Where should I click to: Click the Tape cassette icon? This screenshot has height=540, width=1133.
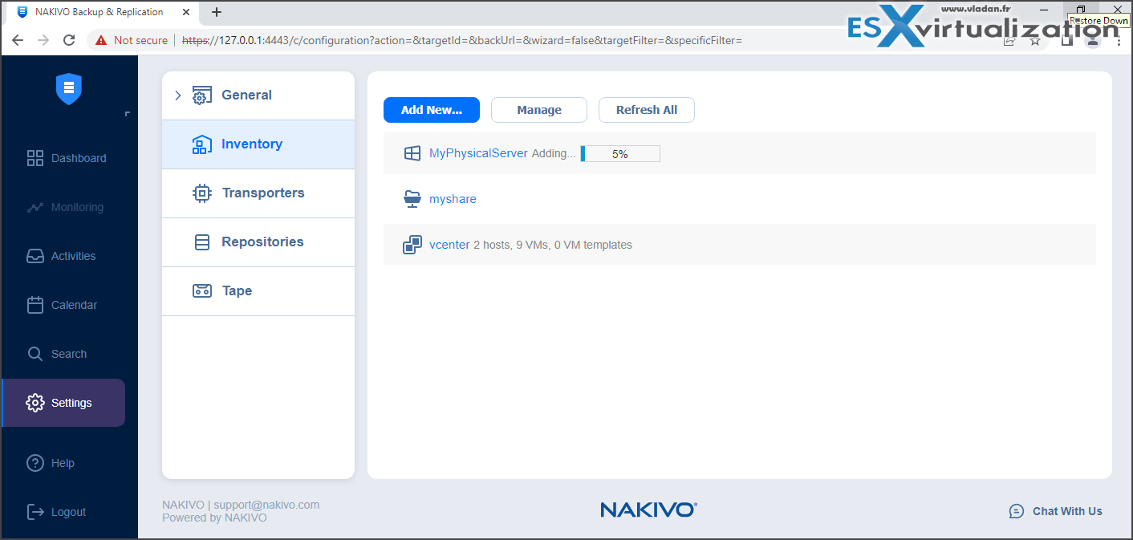coord(202,290)
